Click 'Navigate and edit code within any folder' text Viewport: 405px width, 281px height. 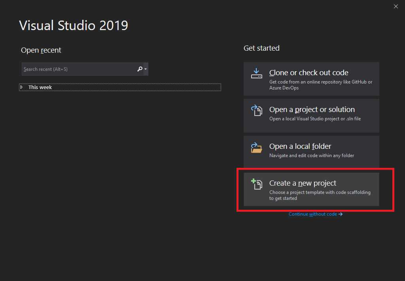point(312,156)
